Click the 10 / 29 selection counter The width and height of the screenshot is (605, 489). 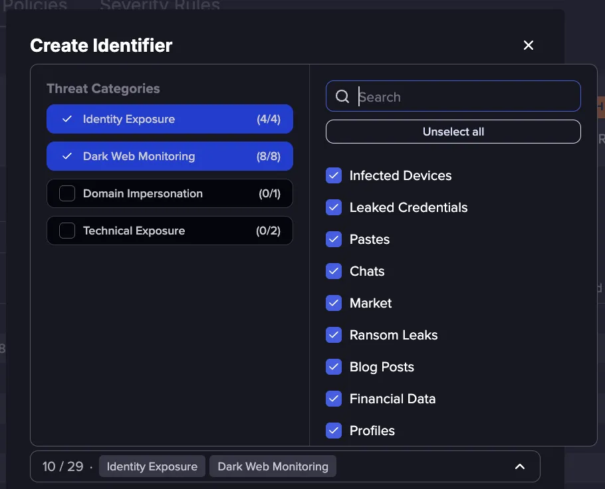(x=63, y=466)
